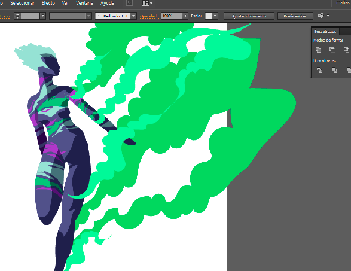Open the dropdown arrow beside the align icon
The height and width of the screenshot is (271, 351).
[x=328, y=16]
